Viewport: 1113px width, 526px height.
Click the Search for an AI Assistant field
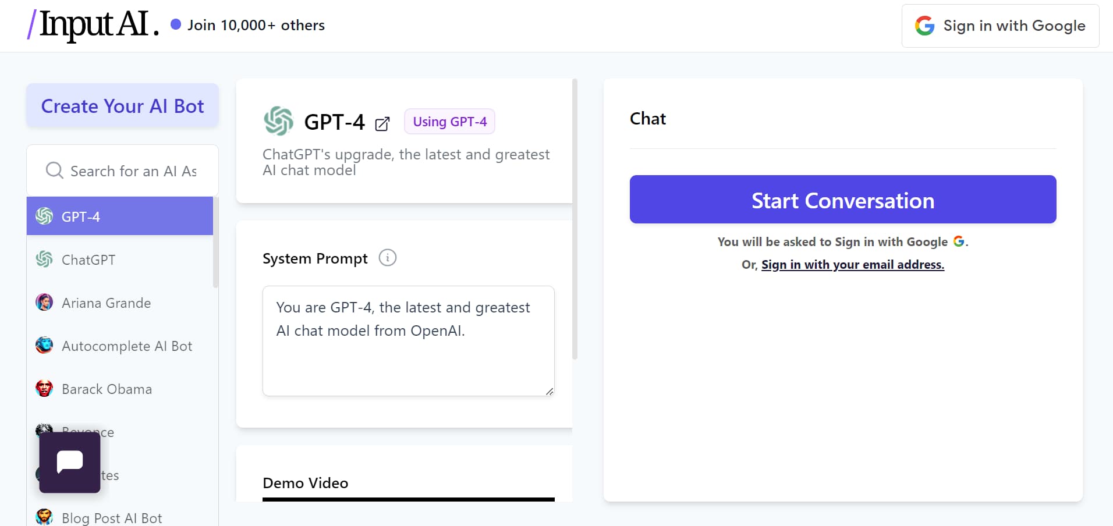(133, 171)
